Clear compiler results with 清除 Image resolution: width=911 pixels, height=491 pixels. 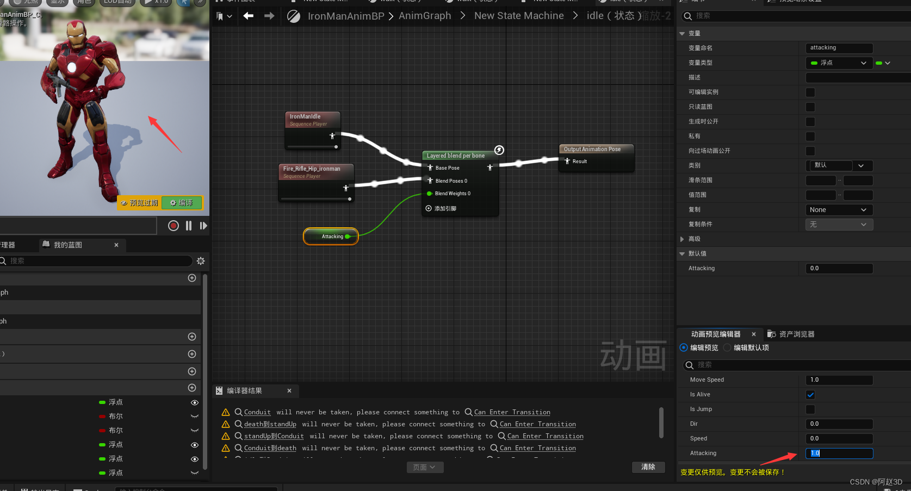tap(648, 467)
